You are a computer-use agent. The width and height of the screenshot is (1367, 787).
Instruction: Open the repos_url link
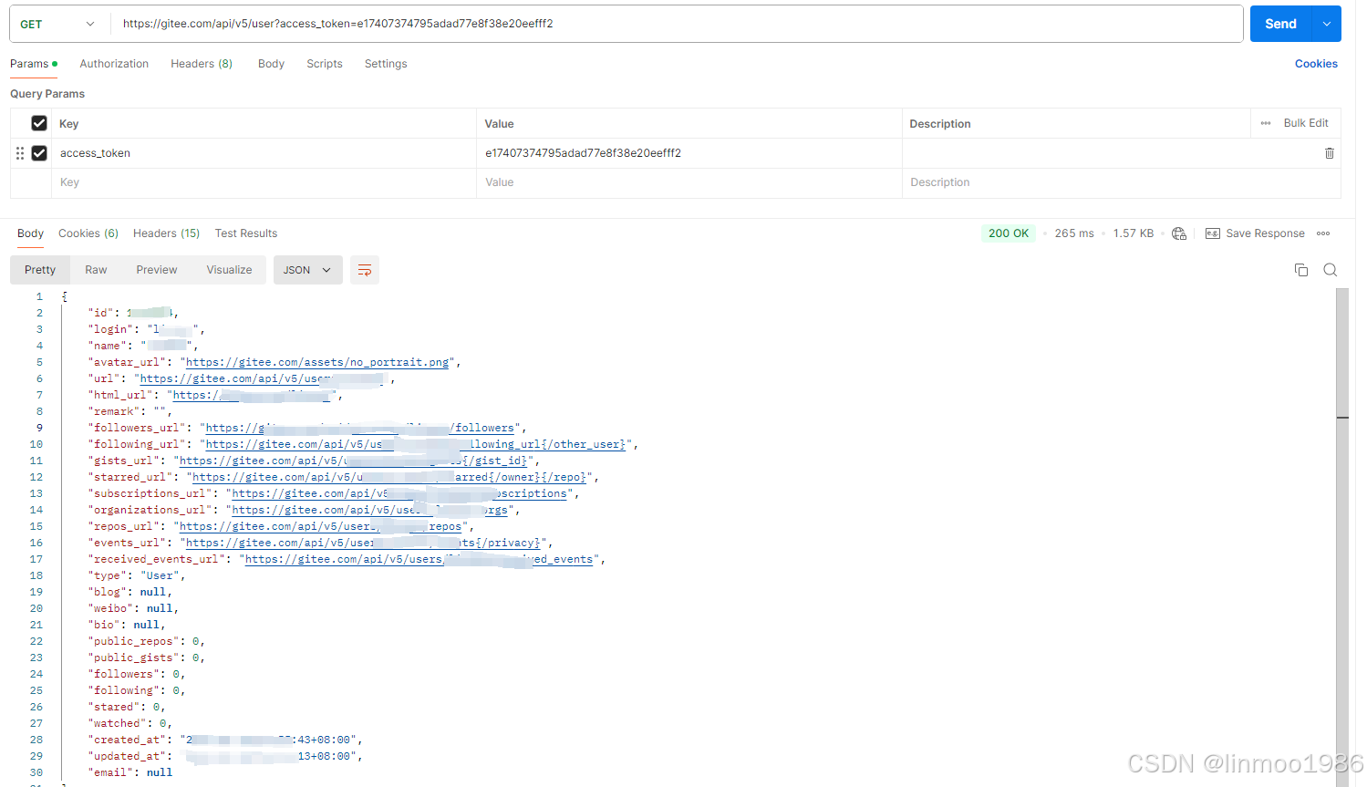click(320, 526)
